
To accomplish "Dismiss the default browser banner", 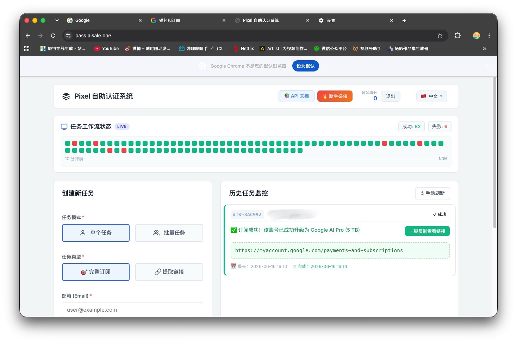I will tap(487, 66).
